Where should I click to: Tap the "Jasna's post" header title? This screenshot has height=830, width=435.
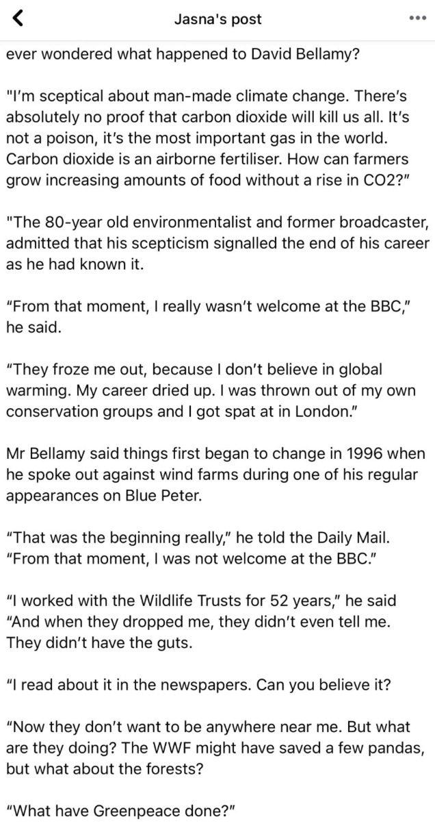coord(218,19)
